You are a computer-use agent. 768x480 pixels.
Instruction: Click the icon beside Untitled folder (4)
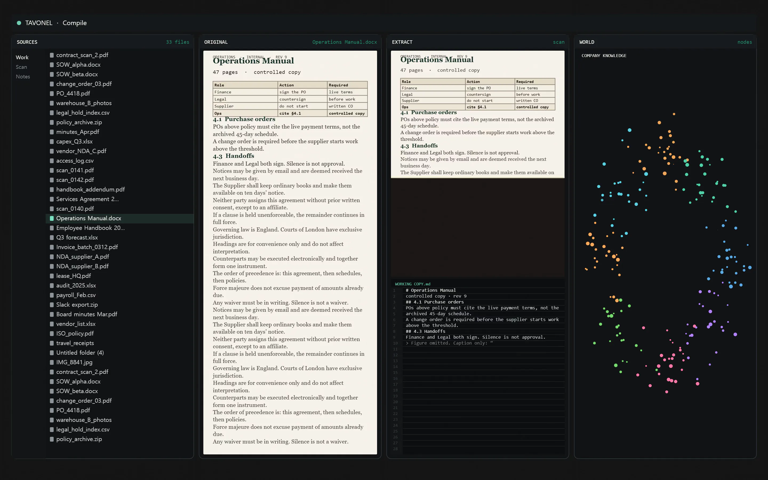(52, 353)
